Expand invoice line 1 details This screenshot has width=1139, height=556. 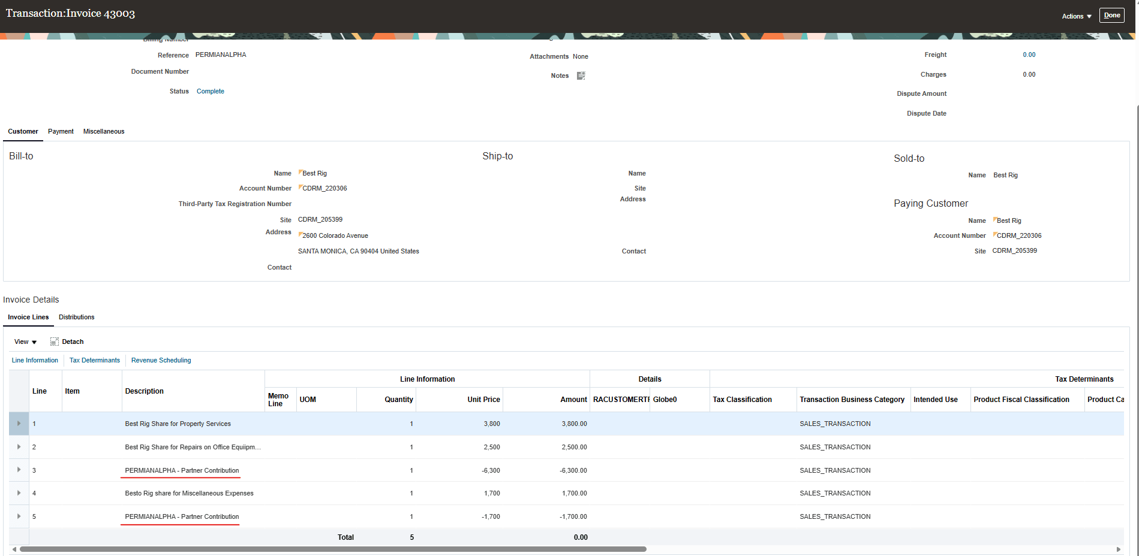coord(19,424)
